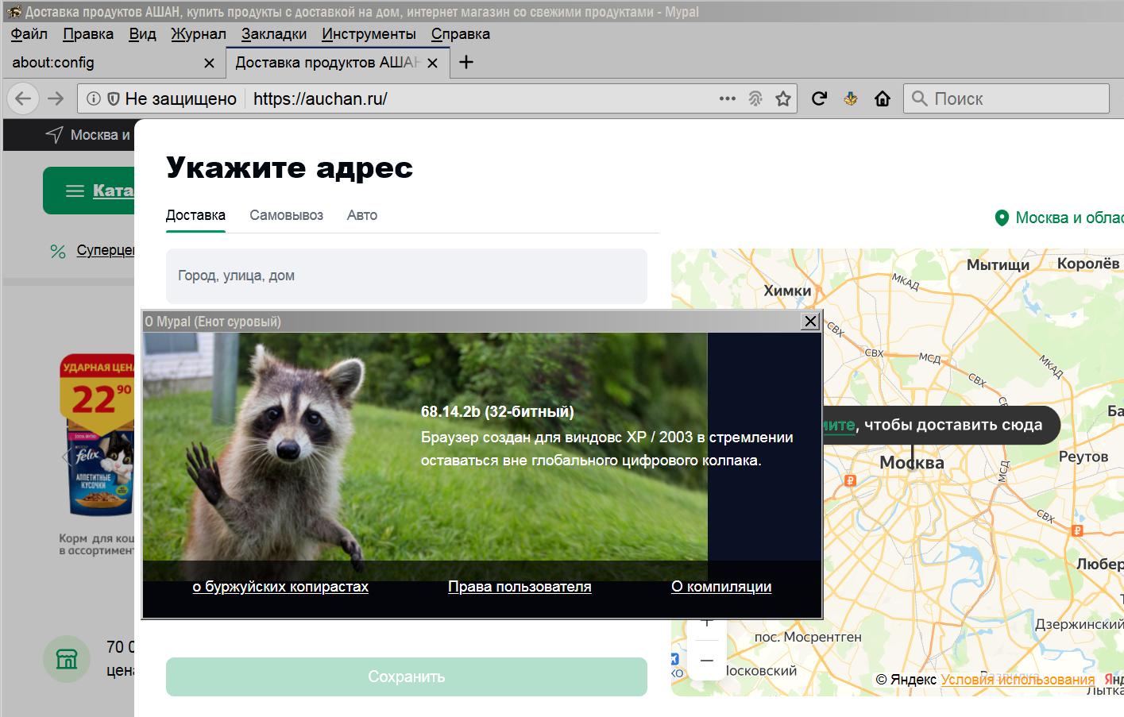
Task: Click the hamburger Каталог menu icon
Action: (x=75, y=191)
